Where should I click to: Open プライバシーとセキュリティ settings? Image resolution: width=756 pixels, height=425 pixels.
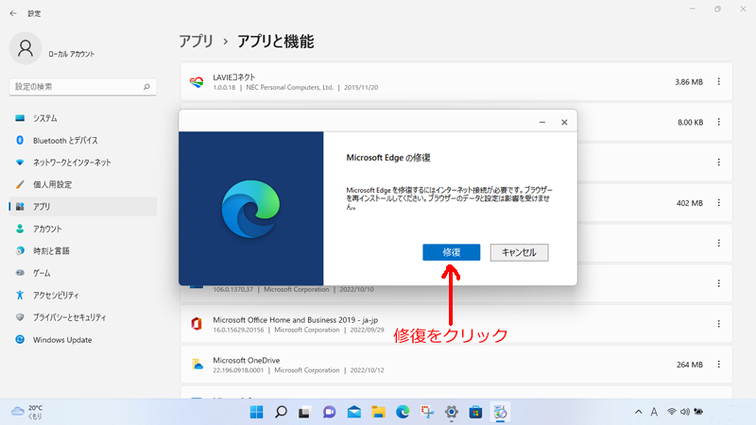coord(69,316)
